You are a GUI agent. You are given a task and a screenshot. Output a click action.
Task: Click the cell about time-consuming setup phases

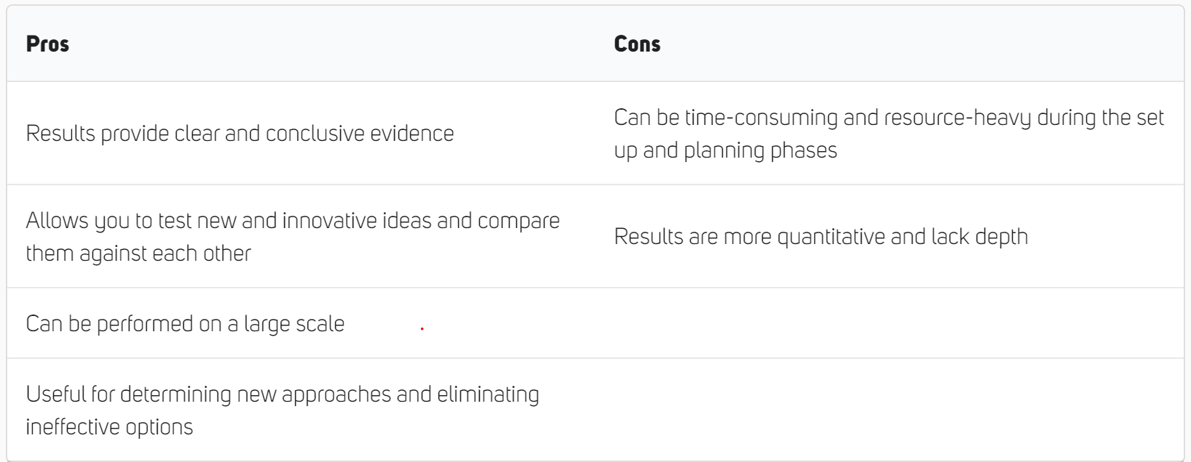point(889,134)
